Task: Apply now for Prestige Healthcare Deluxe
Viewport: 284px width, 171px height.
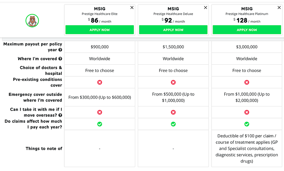Action: [173, 30]
